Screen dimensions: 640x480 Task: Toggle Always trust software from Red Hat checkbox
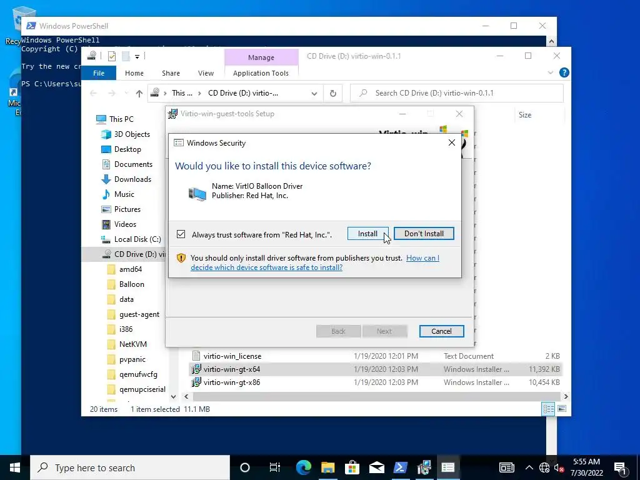181,234
